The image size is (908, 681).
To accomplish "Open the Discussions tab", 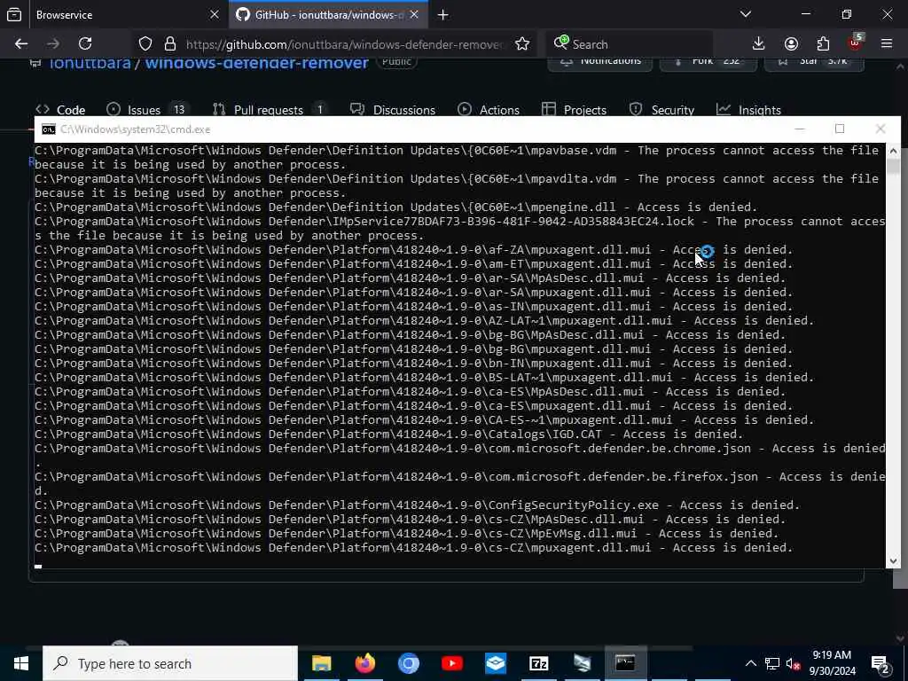I will [393, 110].
